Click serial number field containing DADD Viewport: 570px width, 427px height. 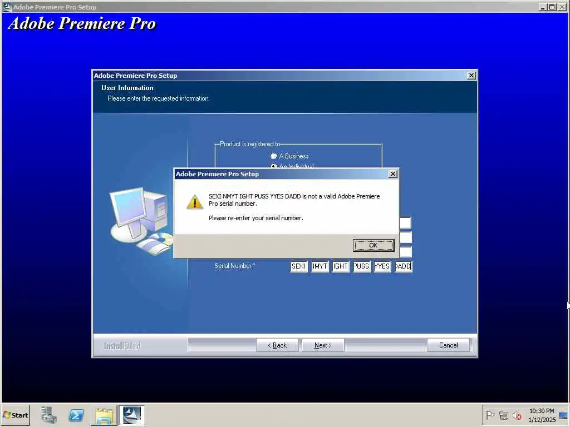pyautogui.click(x=404, y=266)
